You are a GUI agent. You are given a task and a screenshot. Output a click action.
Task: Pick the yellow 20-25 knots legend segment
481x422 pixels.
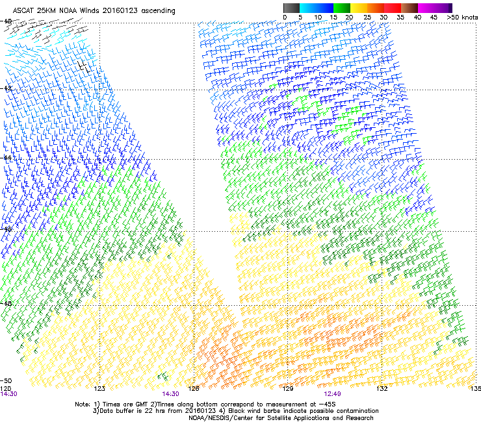coord(359,8)
